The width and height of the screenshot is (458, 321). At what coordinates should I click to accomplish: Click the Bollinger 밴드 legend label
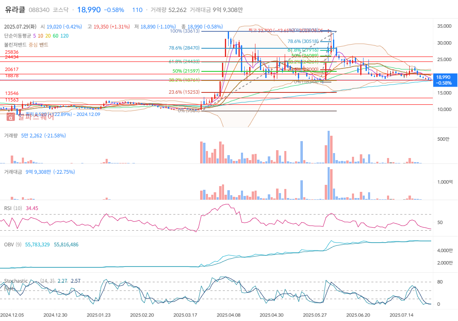click(x=44, y=45)
